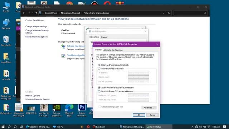Open Control Panel Home link
The width and height of the screenshot is (229, 129).
point(34,20)
